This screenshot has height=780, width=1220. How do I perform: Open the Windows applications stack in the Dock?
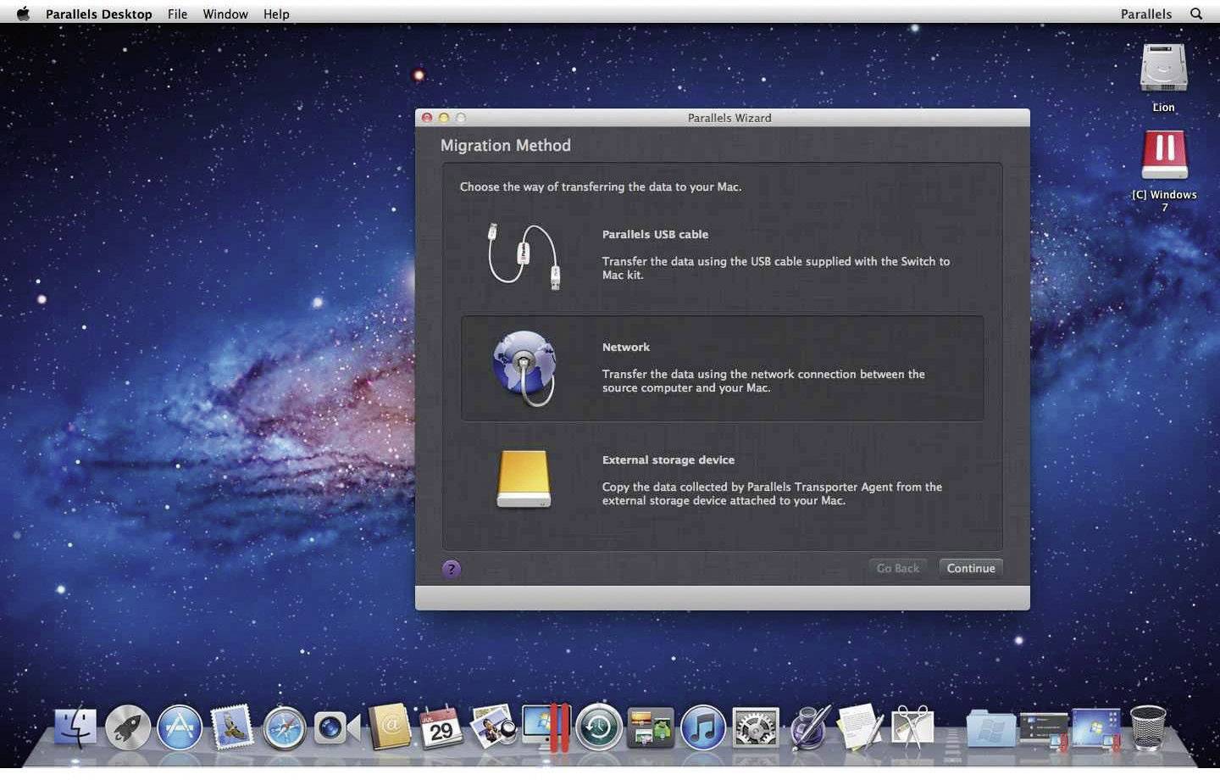pyautogui.click(x=1044, y=729)
